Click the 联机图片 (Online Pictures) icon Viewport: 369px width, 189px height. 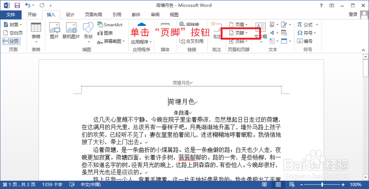point(71,31)
